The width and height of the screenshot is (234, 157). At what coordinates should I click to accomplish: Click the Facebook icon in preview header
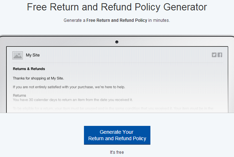[220, 55]
